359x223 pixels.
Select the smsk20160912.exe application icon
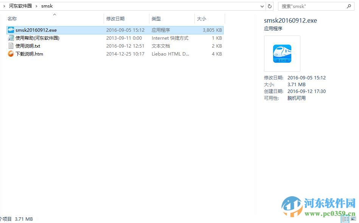point(11,30)
